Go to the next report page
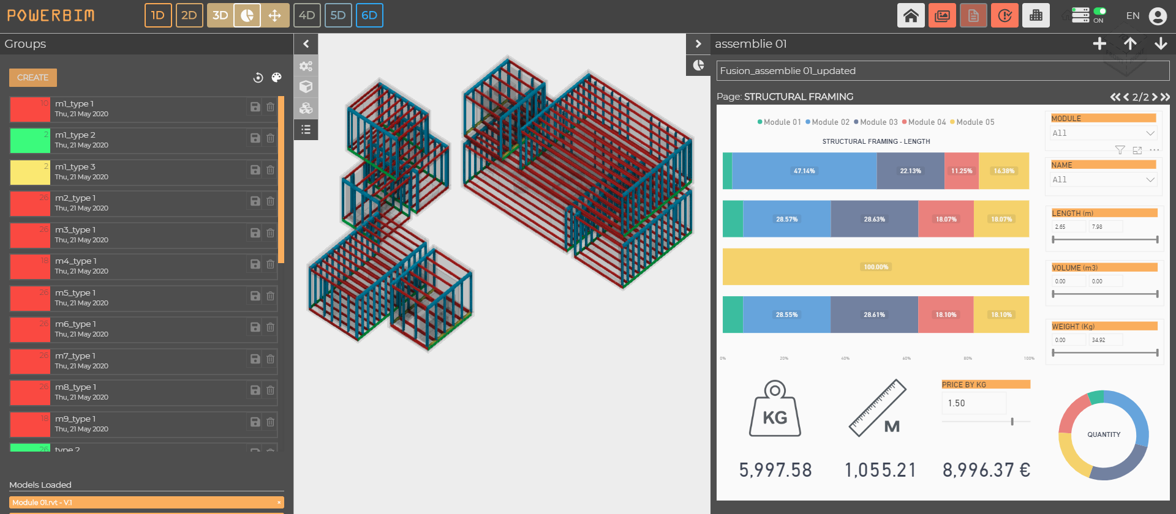Image resolution: width=1176 pixels, height=514 pixels. click(1155, 97)
